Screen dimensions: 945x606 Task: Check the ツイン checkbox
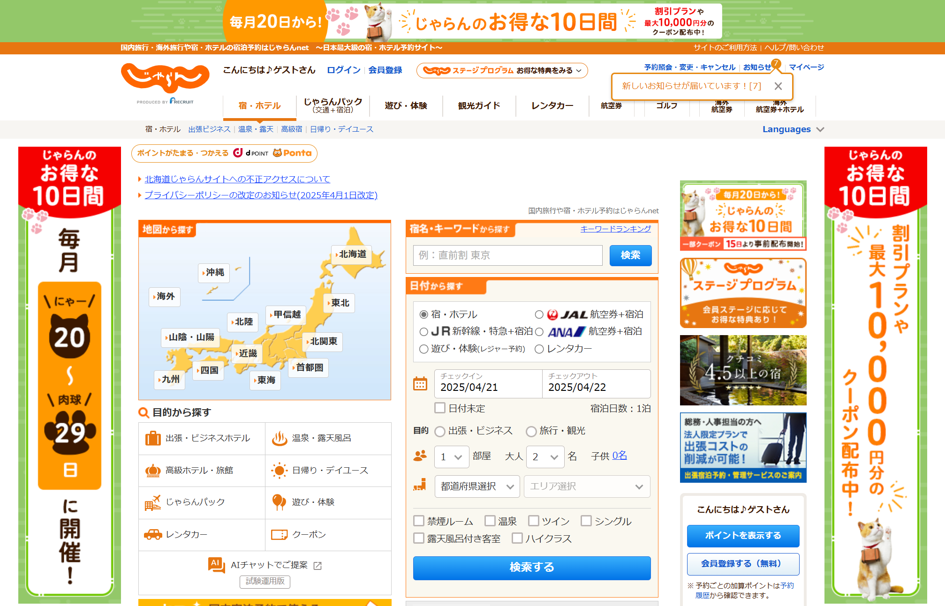click(x=534, y=521)
